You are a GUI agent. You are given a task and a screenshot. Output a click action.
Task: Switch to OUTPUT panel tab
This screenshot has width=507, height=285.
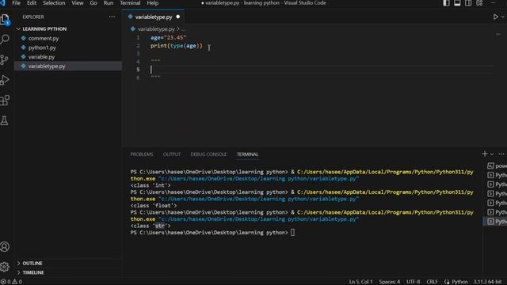pos(172,154)
